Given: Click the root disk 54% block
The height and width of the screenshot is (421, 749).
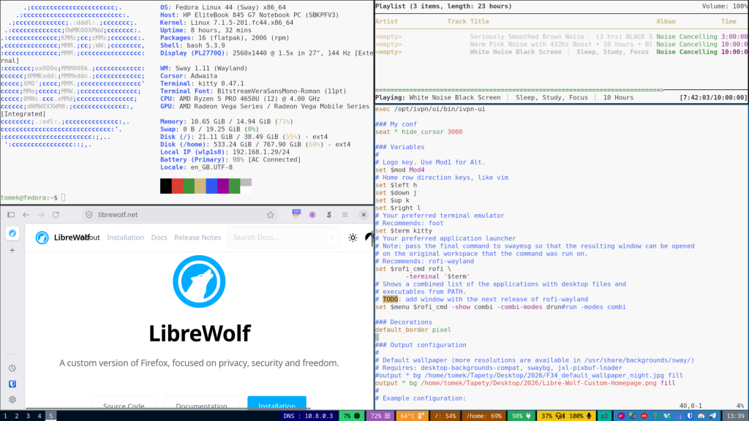Looking at the screenshot, I should [x=445, y=416].
